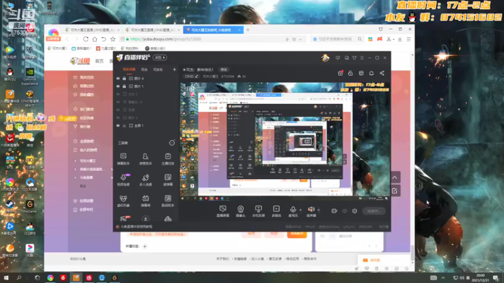Click the 修改 title edit button
This screenshot has width=504, height=283.
point(224,70)
